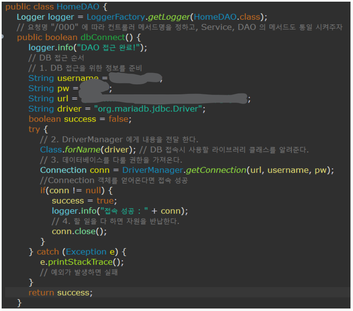Select the Connection type name

tap(63, 170)
